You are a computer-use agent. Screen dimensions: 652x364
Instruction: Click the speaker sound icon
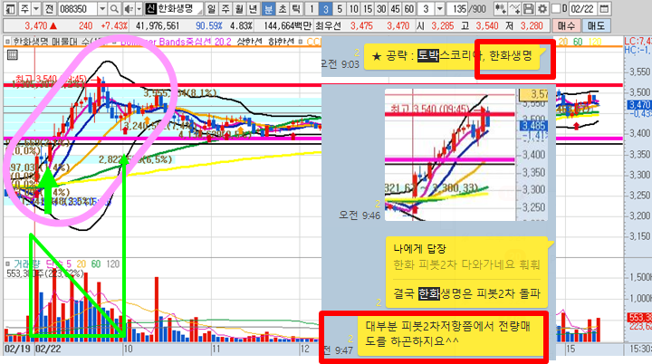(x=129, y=9)
